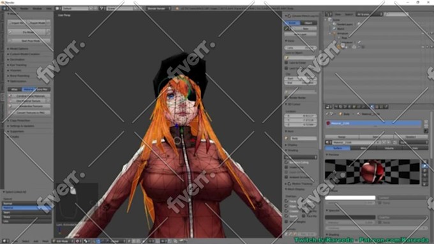The height and width of the screenshot is (244, 434).
Task: Click the material browse icon beside name field
Action: 328,142
